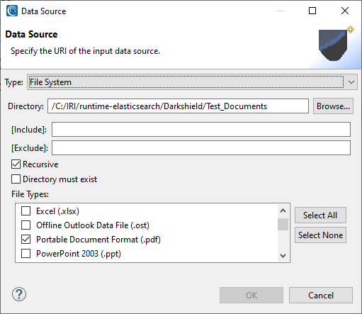Check Offline Outlook Data File (.ost)
Screen dimensions: 362x314
pos(26,225)
